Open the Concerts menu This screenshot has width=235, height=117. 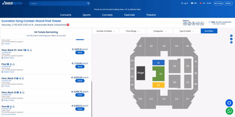[x=66, y=15]
